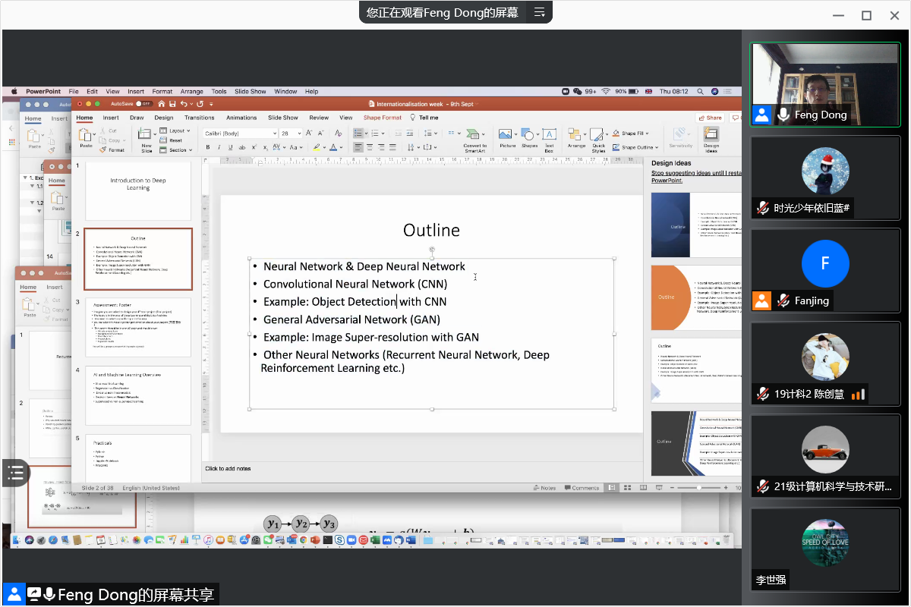Open Design Ideas button in ribbon
911x607 pixels.
[711, 136]
